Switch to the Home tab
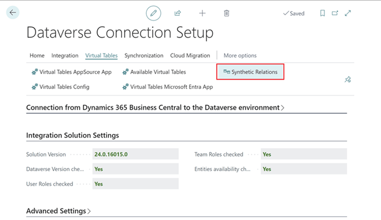This screenshot has height=220, width=381. click(x=37, y=56)
